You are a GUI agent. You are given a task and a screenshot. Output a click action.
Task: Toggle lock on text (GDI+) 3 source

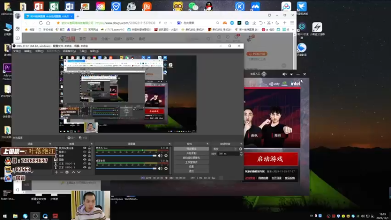point(89,167)
